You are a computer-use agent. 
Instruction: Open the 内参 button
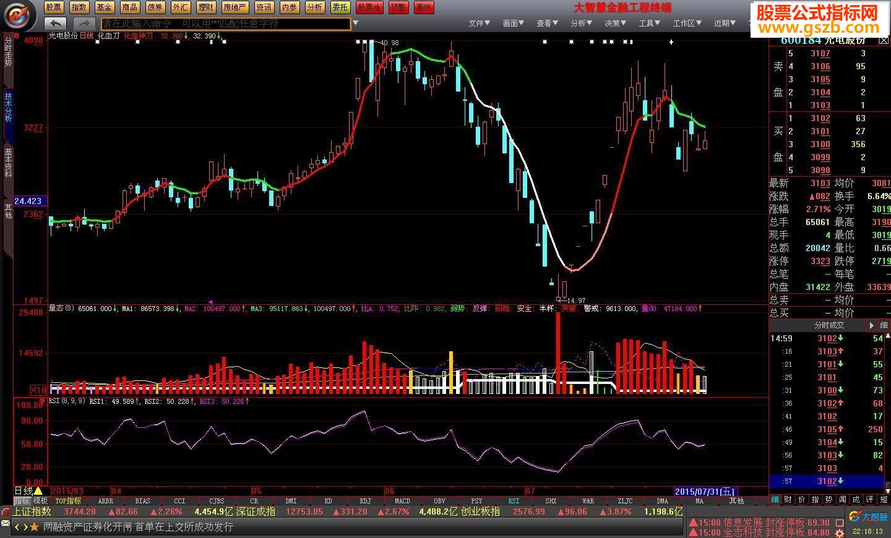(289, 7)
